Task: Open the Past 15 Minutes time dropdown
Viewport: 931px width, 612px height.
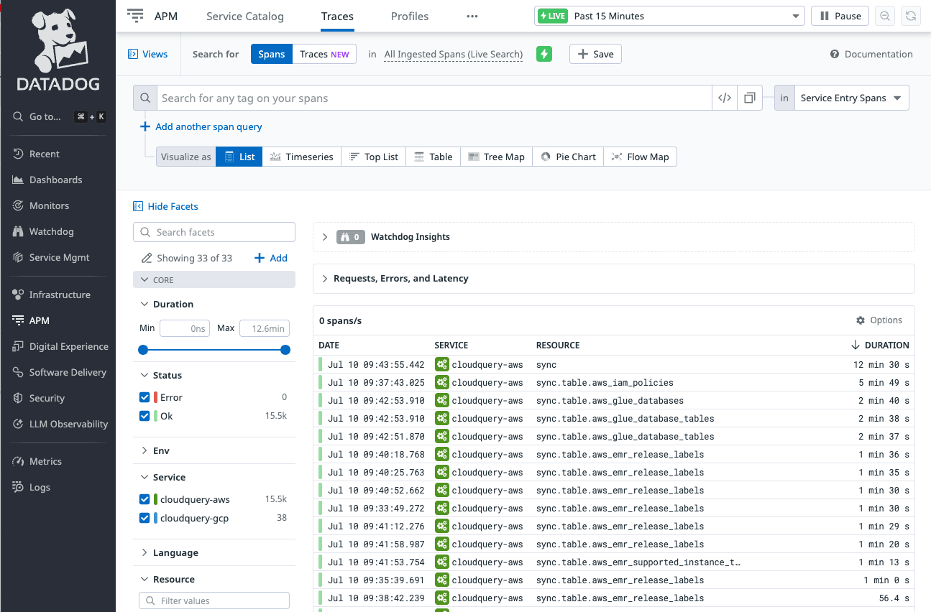Action: pyautogui.click(x=669, y=17)
